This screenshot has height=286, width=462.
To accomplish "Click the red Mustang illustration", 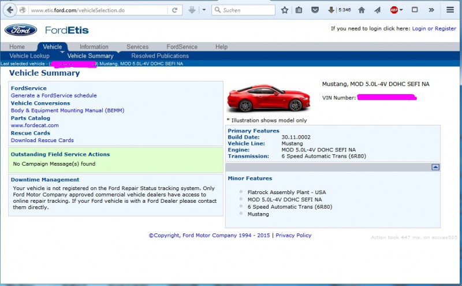I will [x=268, y=98].
